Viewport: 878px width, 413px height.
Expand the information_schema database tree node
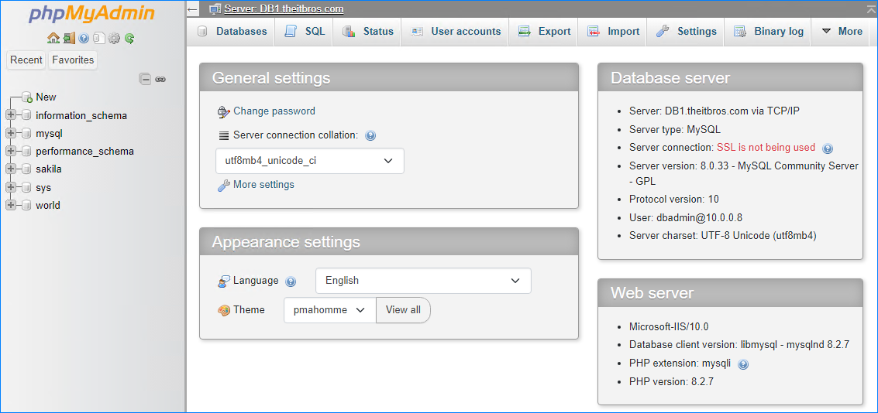coord(11,116)
